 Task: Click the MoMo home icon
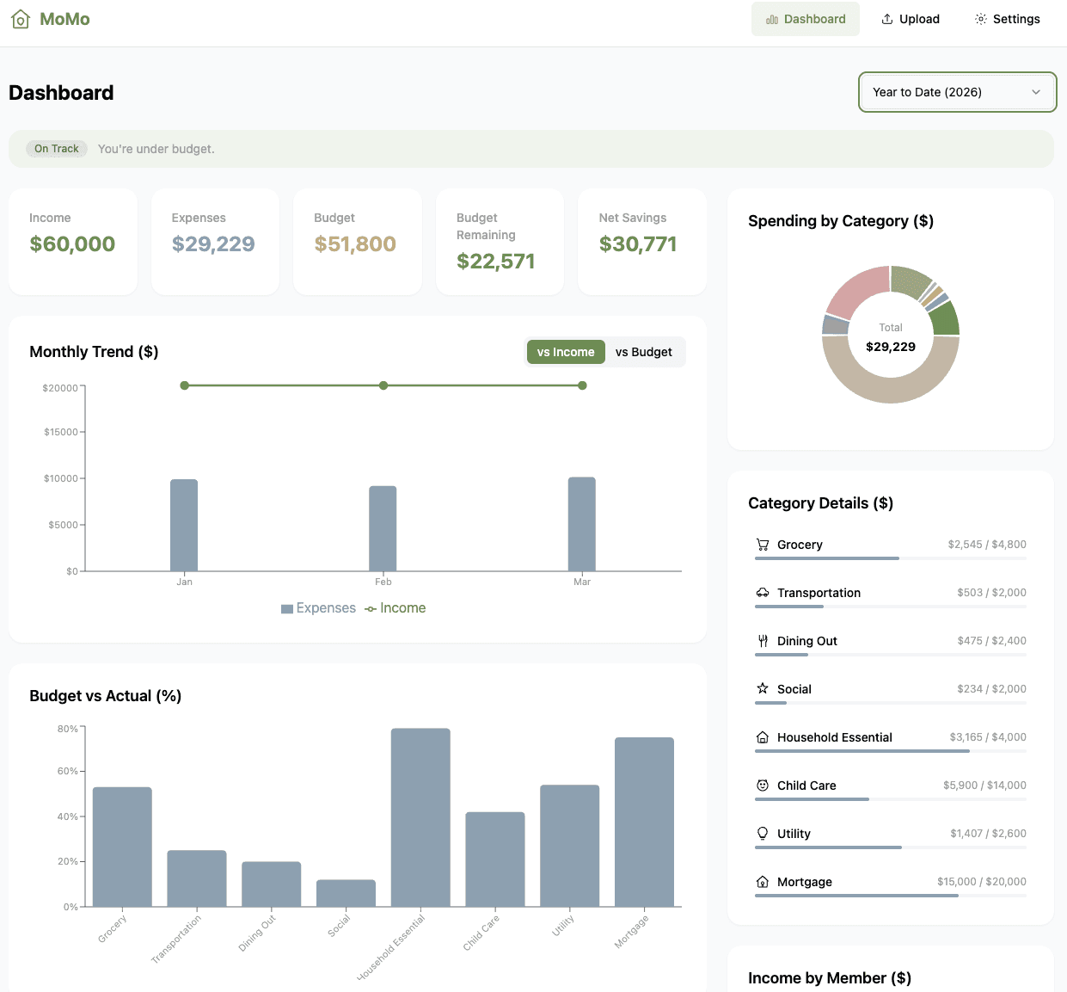pyautogui.click(x=21, y=18)
